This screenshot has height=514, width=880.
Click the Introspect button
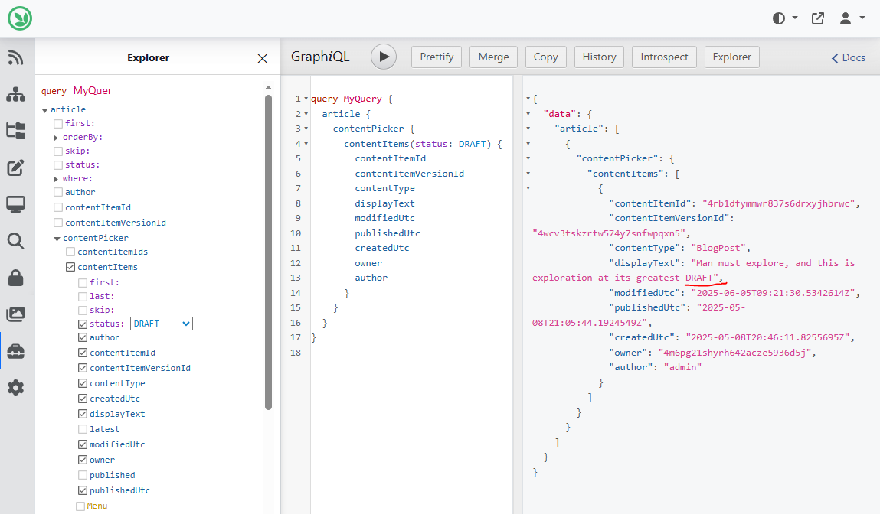tap(664, 57)
